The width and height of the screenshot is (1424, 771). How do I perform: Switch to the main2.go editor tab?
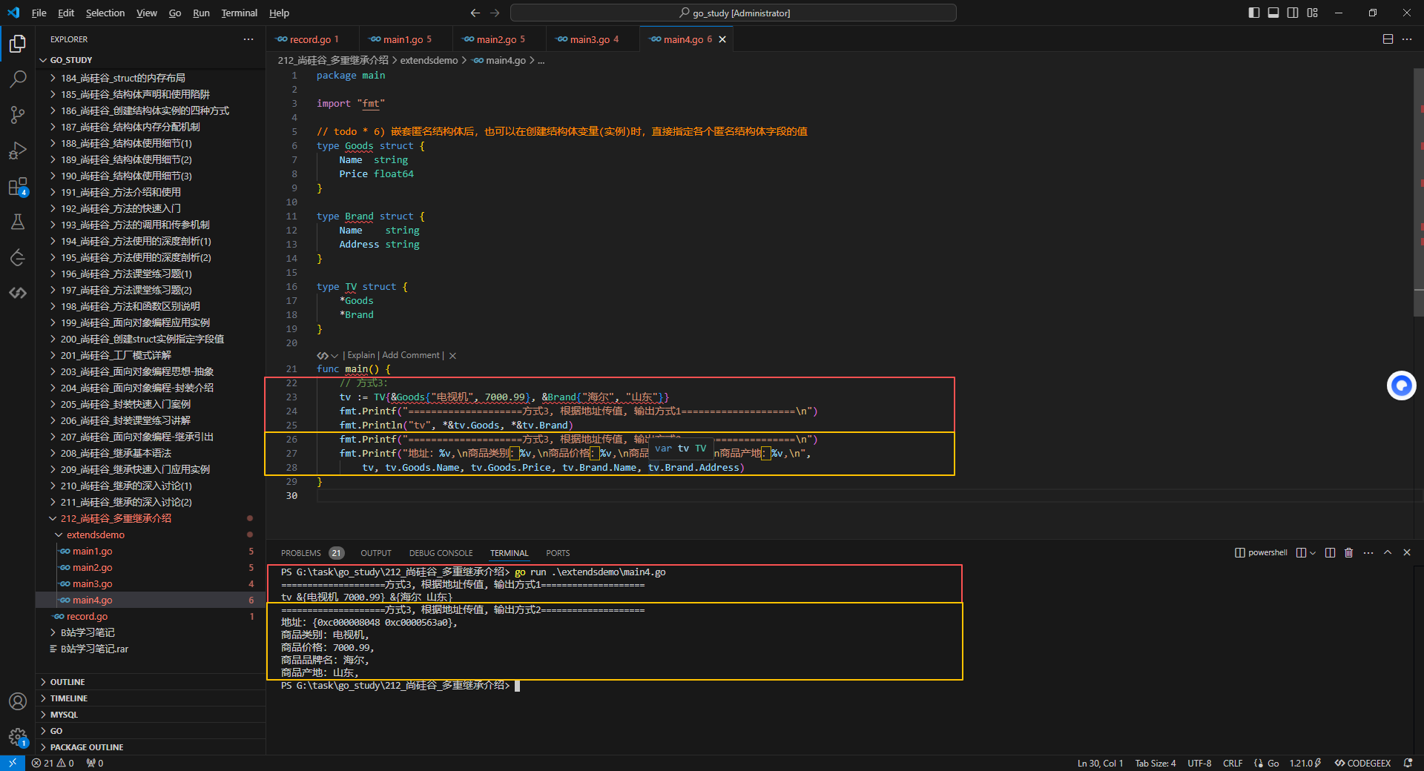point(499,39)
